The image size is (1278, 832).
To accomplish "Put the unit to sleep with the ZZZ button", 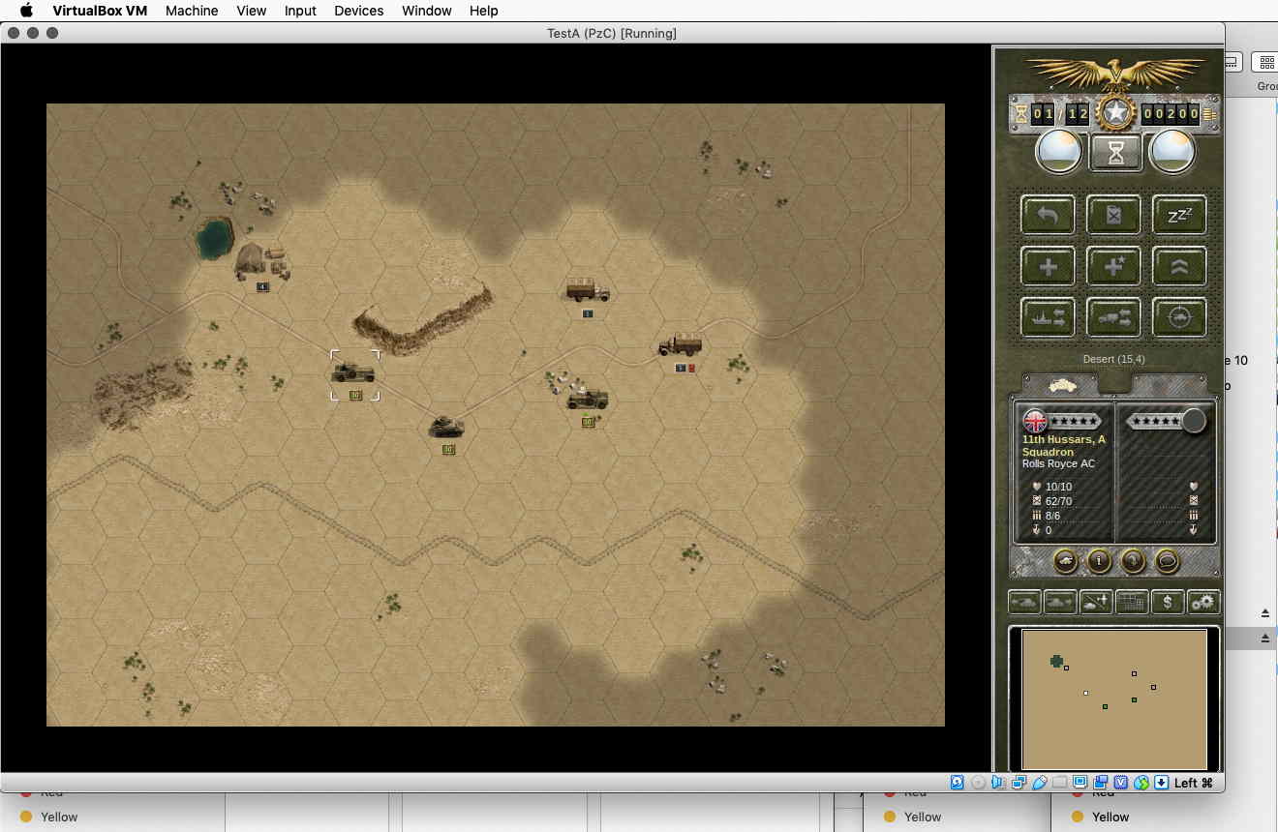I will pos(1179,215).
